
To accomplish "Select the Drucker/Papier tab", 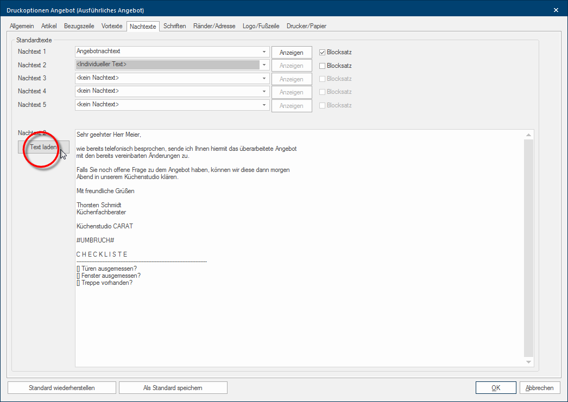I will pyautogui.click(x=306, y=26).
